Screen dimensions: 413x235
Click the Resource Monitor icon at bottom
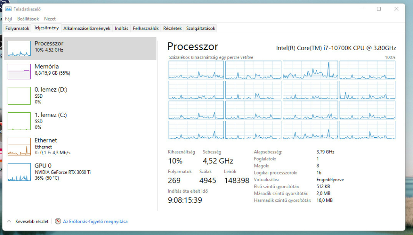[58, 221]
